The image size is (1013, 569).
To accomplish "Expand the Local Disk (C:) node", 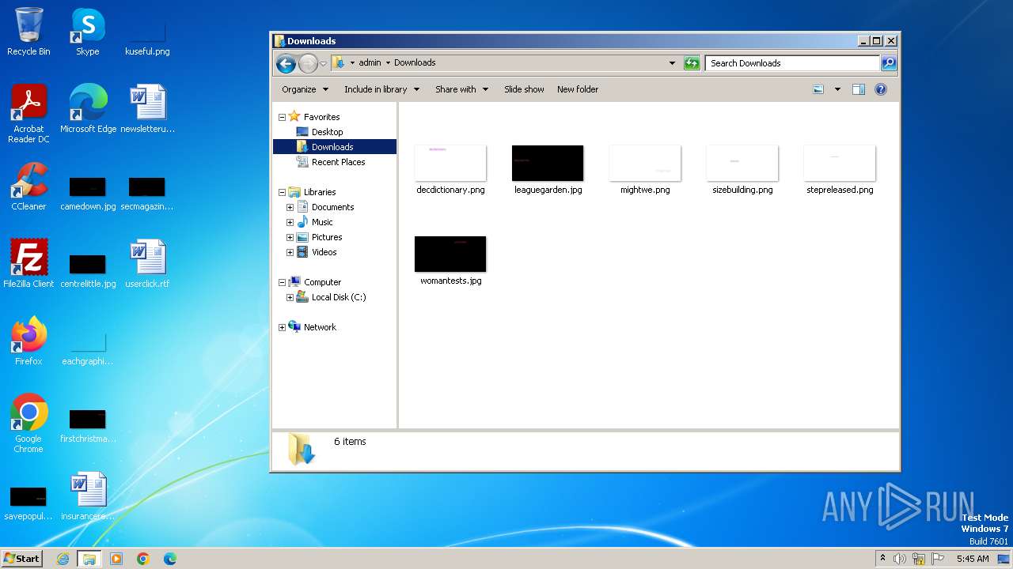I will [290, 297].
